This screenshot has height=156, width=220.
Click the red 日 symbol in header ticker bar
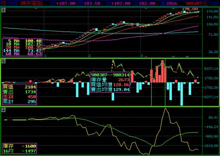click(3, 3)
